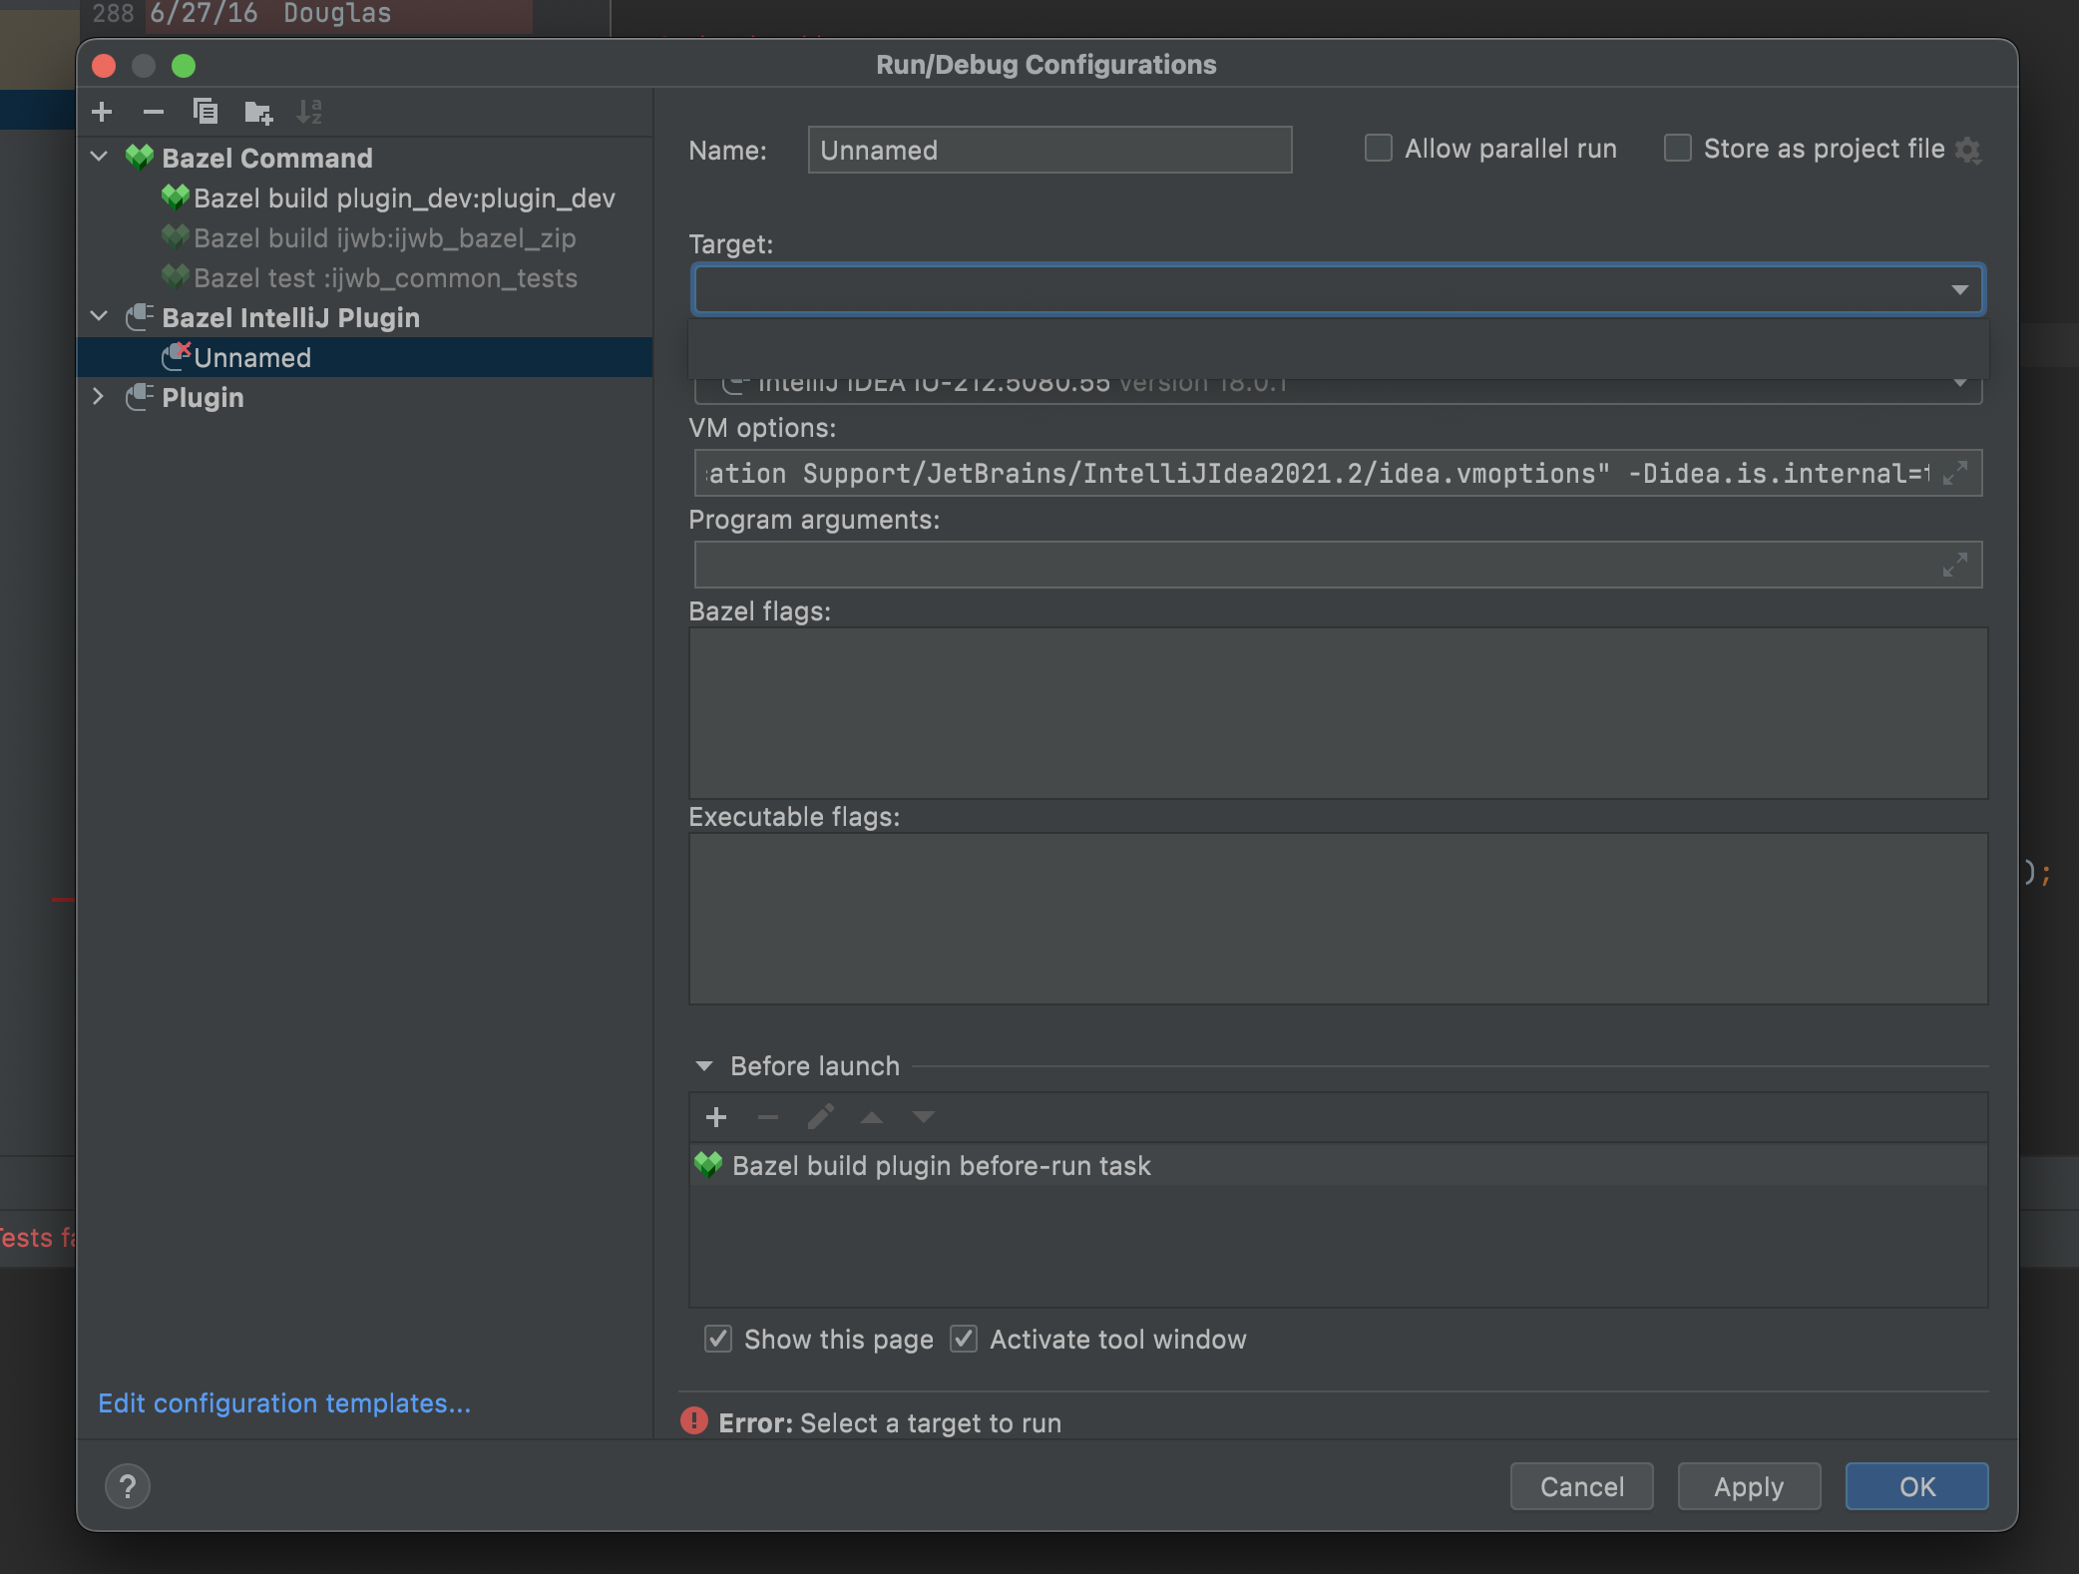This screenshot has height=1574, width=2079.
Task: Create a new configuration folder
Action: [258, 112]
